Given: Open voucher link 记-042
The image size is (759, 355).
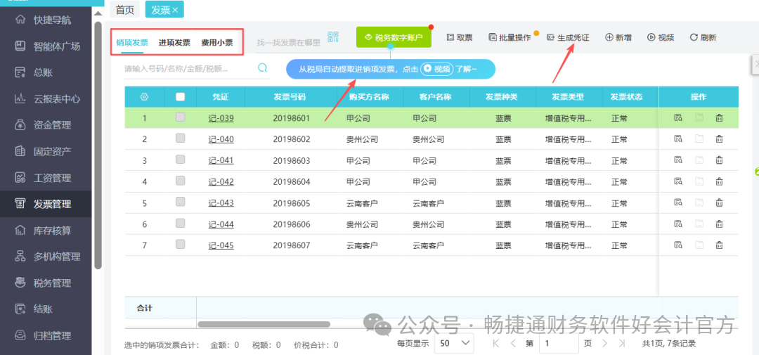Looking at the screenshot, I should tap(221, 181).
